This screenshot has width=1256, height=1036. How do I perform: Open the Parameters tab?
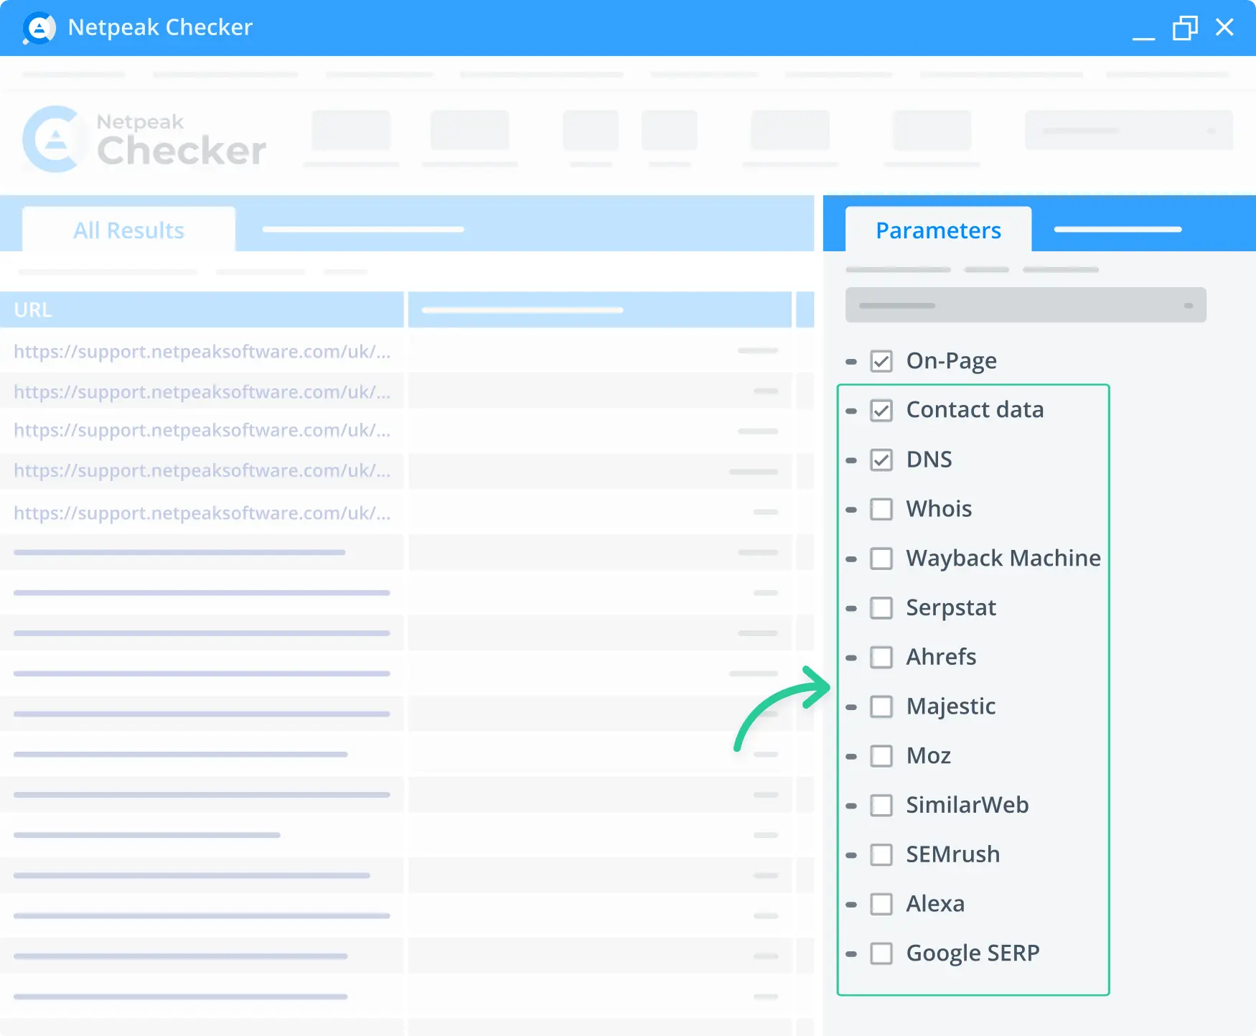coord(937,230)
